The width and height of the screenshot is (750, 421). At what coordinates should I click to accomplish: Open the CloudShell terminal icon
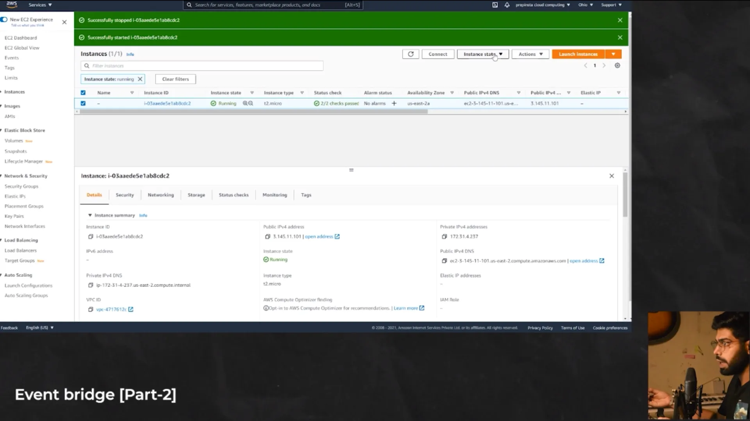pyautogui.click(x=495, y=5)
